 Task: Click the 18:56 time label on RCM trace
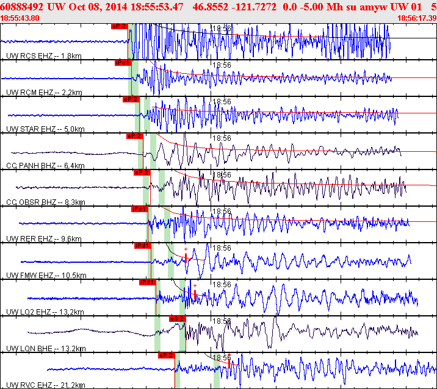222,65
